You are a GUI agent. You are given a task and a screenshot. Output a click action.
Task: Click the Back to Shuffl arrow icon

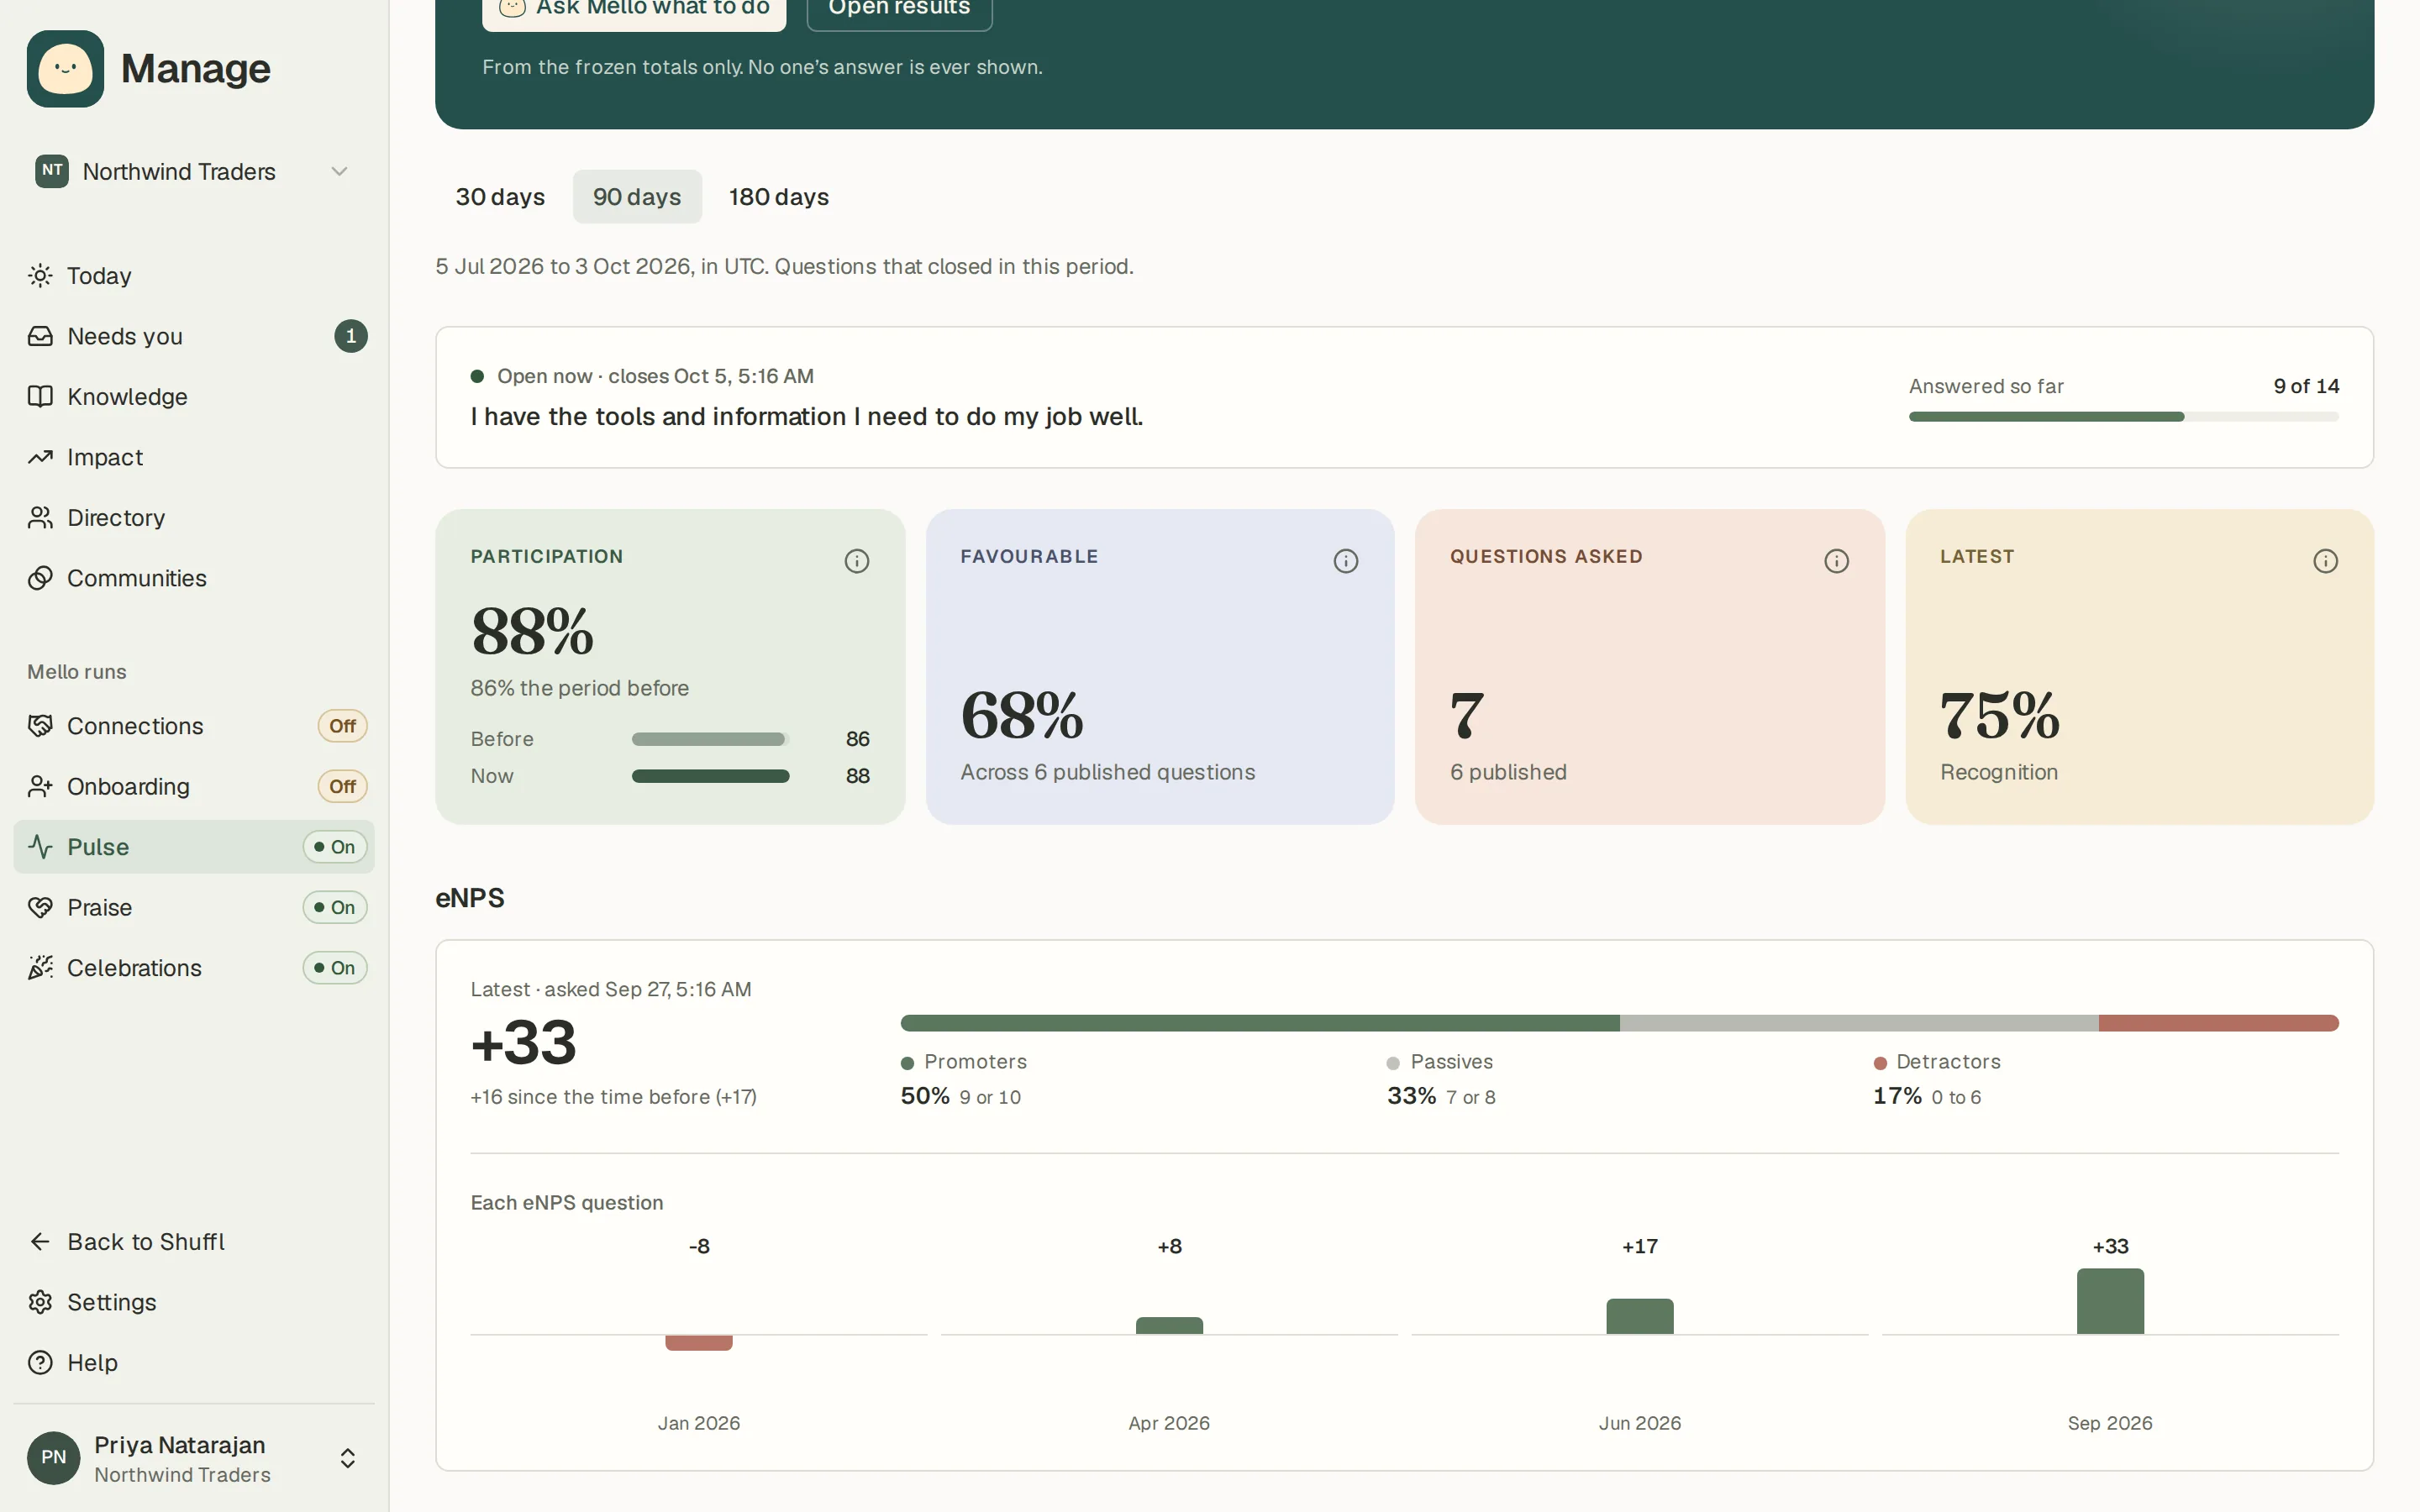coord(40,1242)
